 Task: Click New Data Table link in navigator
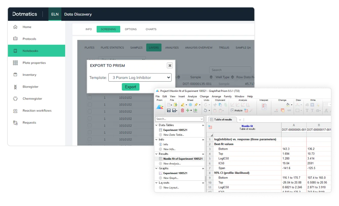(x=174, y=135)
